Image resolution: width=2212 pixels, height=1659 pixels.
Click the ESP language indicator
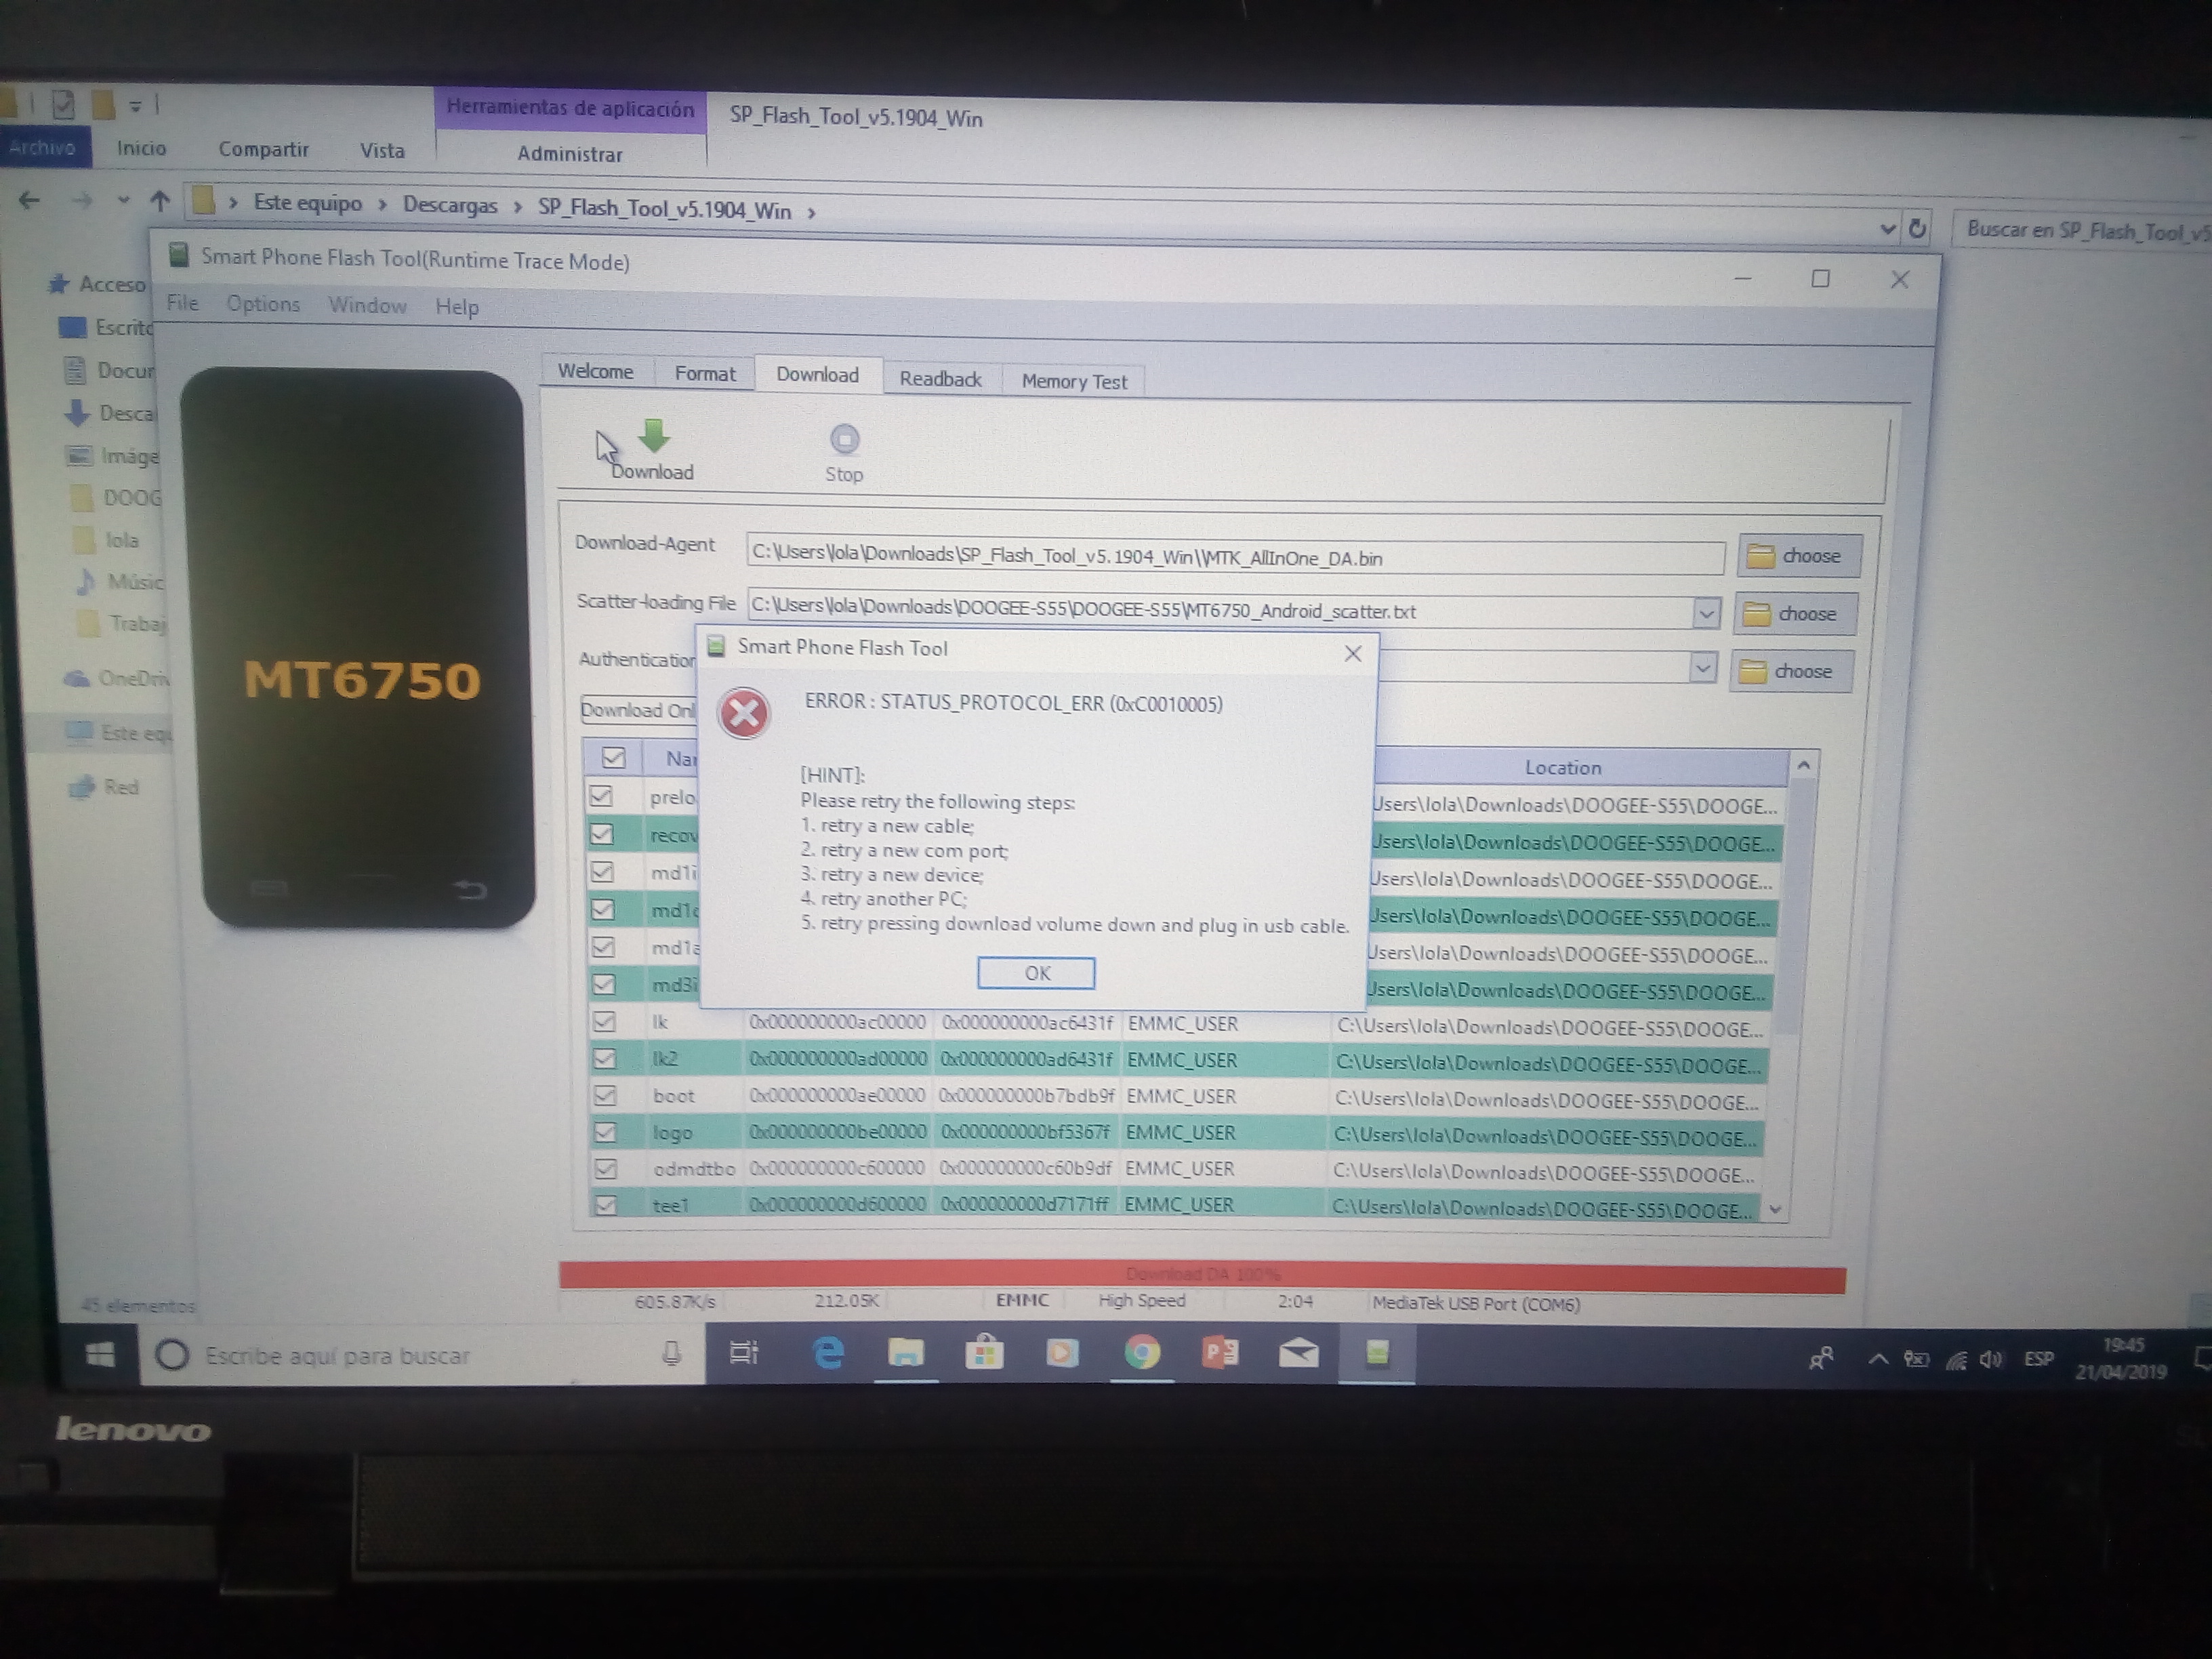click(2039, 1359)
